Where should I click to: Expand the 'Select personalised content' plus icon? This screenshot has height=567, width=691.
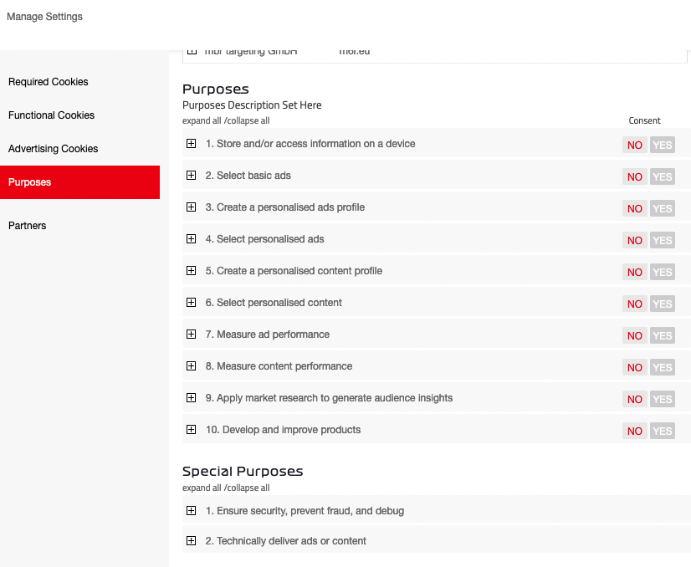pyautogui.click(x=191, y=303)
